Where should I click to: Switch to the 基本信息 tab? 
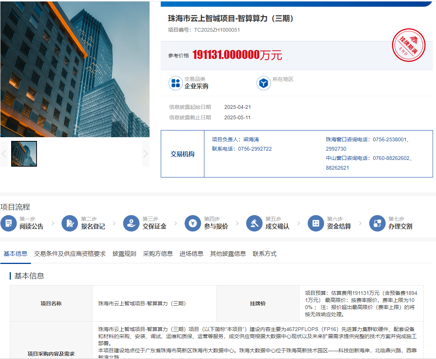[x=15, y=254]
